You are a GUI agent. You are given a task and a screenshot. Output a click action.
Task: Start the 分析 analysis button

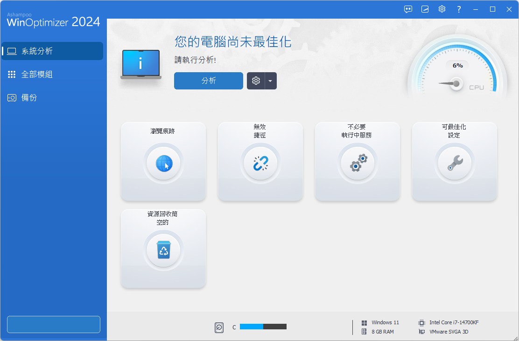(x=209, y=81)
